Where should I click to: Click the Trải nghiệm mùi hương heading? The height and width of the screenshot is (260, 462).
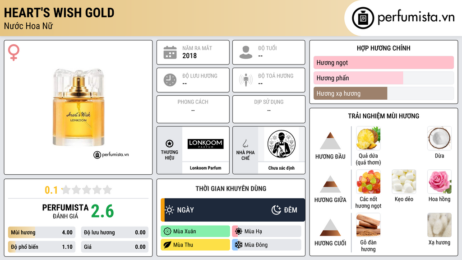(383, 116)
